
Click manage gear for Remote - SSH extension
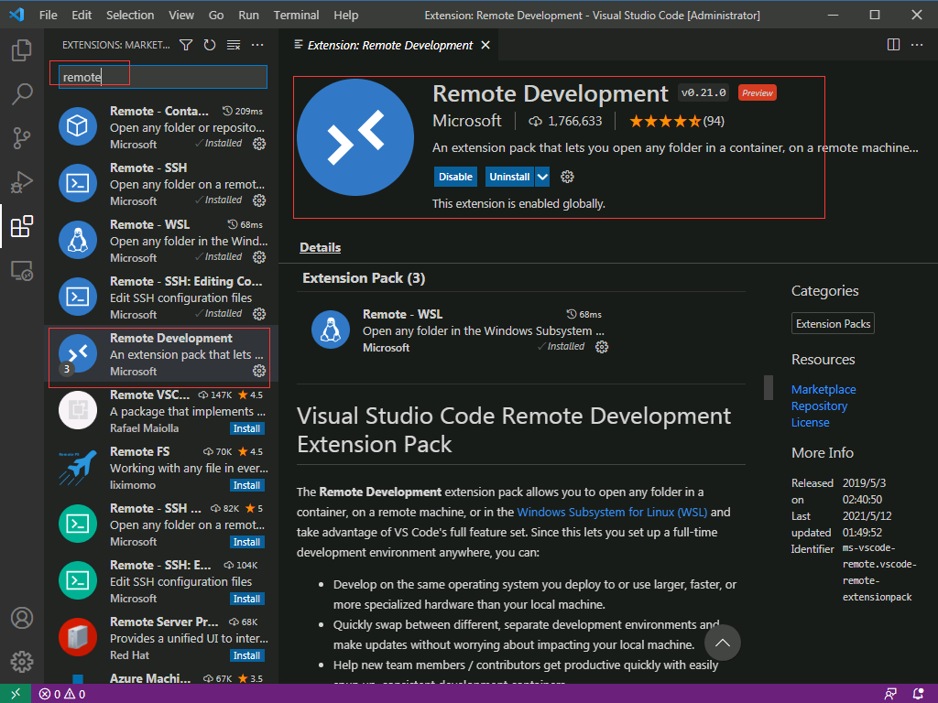coord(259,200)
